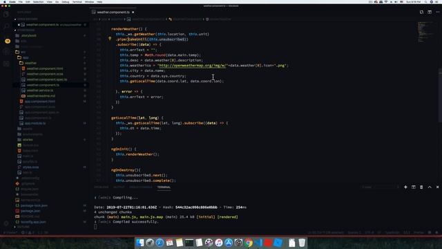
Task: Select the weather.component.ts editor tab
Action: pos(113,12)
